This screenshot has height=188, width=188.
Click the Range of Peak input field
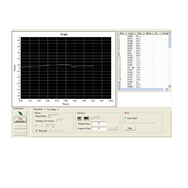click(99, 128)
